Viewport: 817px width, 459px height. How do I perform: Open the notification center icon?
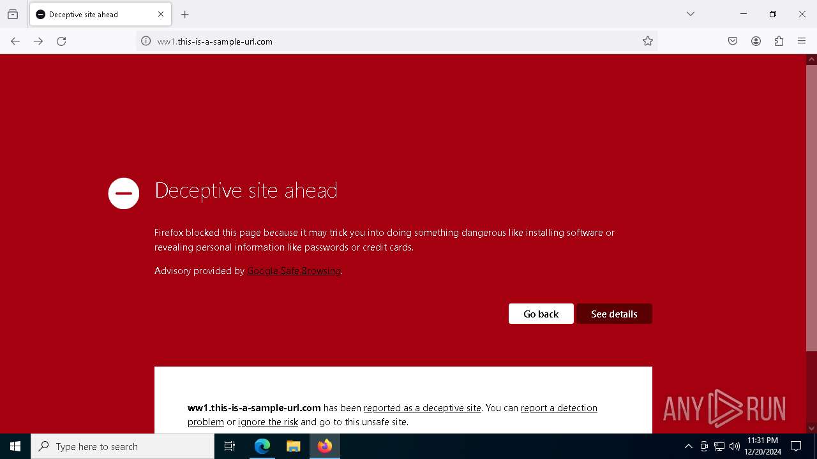coord(796,446)
